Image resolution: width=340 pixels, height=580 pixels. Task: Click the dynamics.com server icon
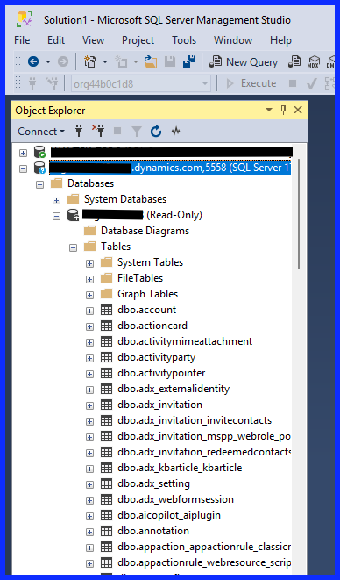click(x=39, y=168)
